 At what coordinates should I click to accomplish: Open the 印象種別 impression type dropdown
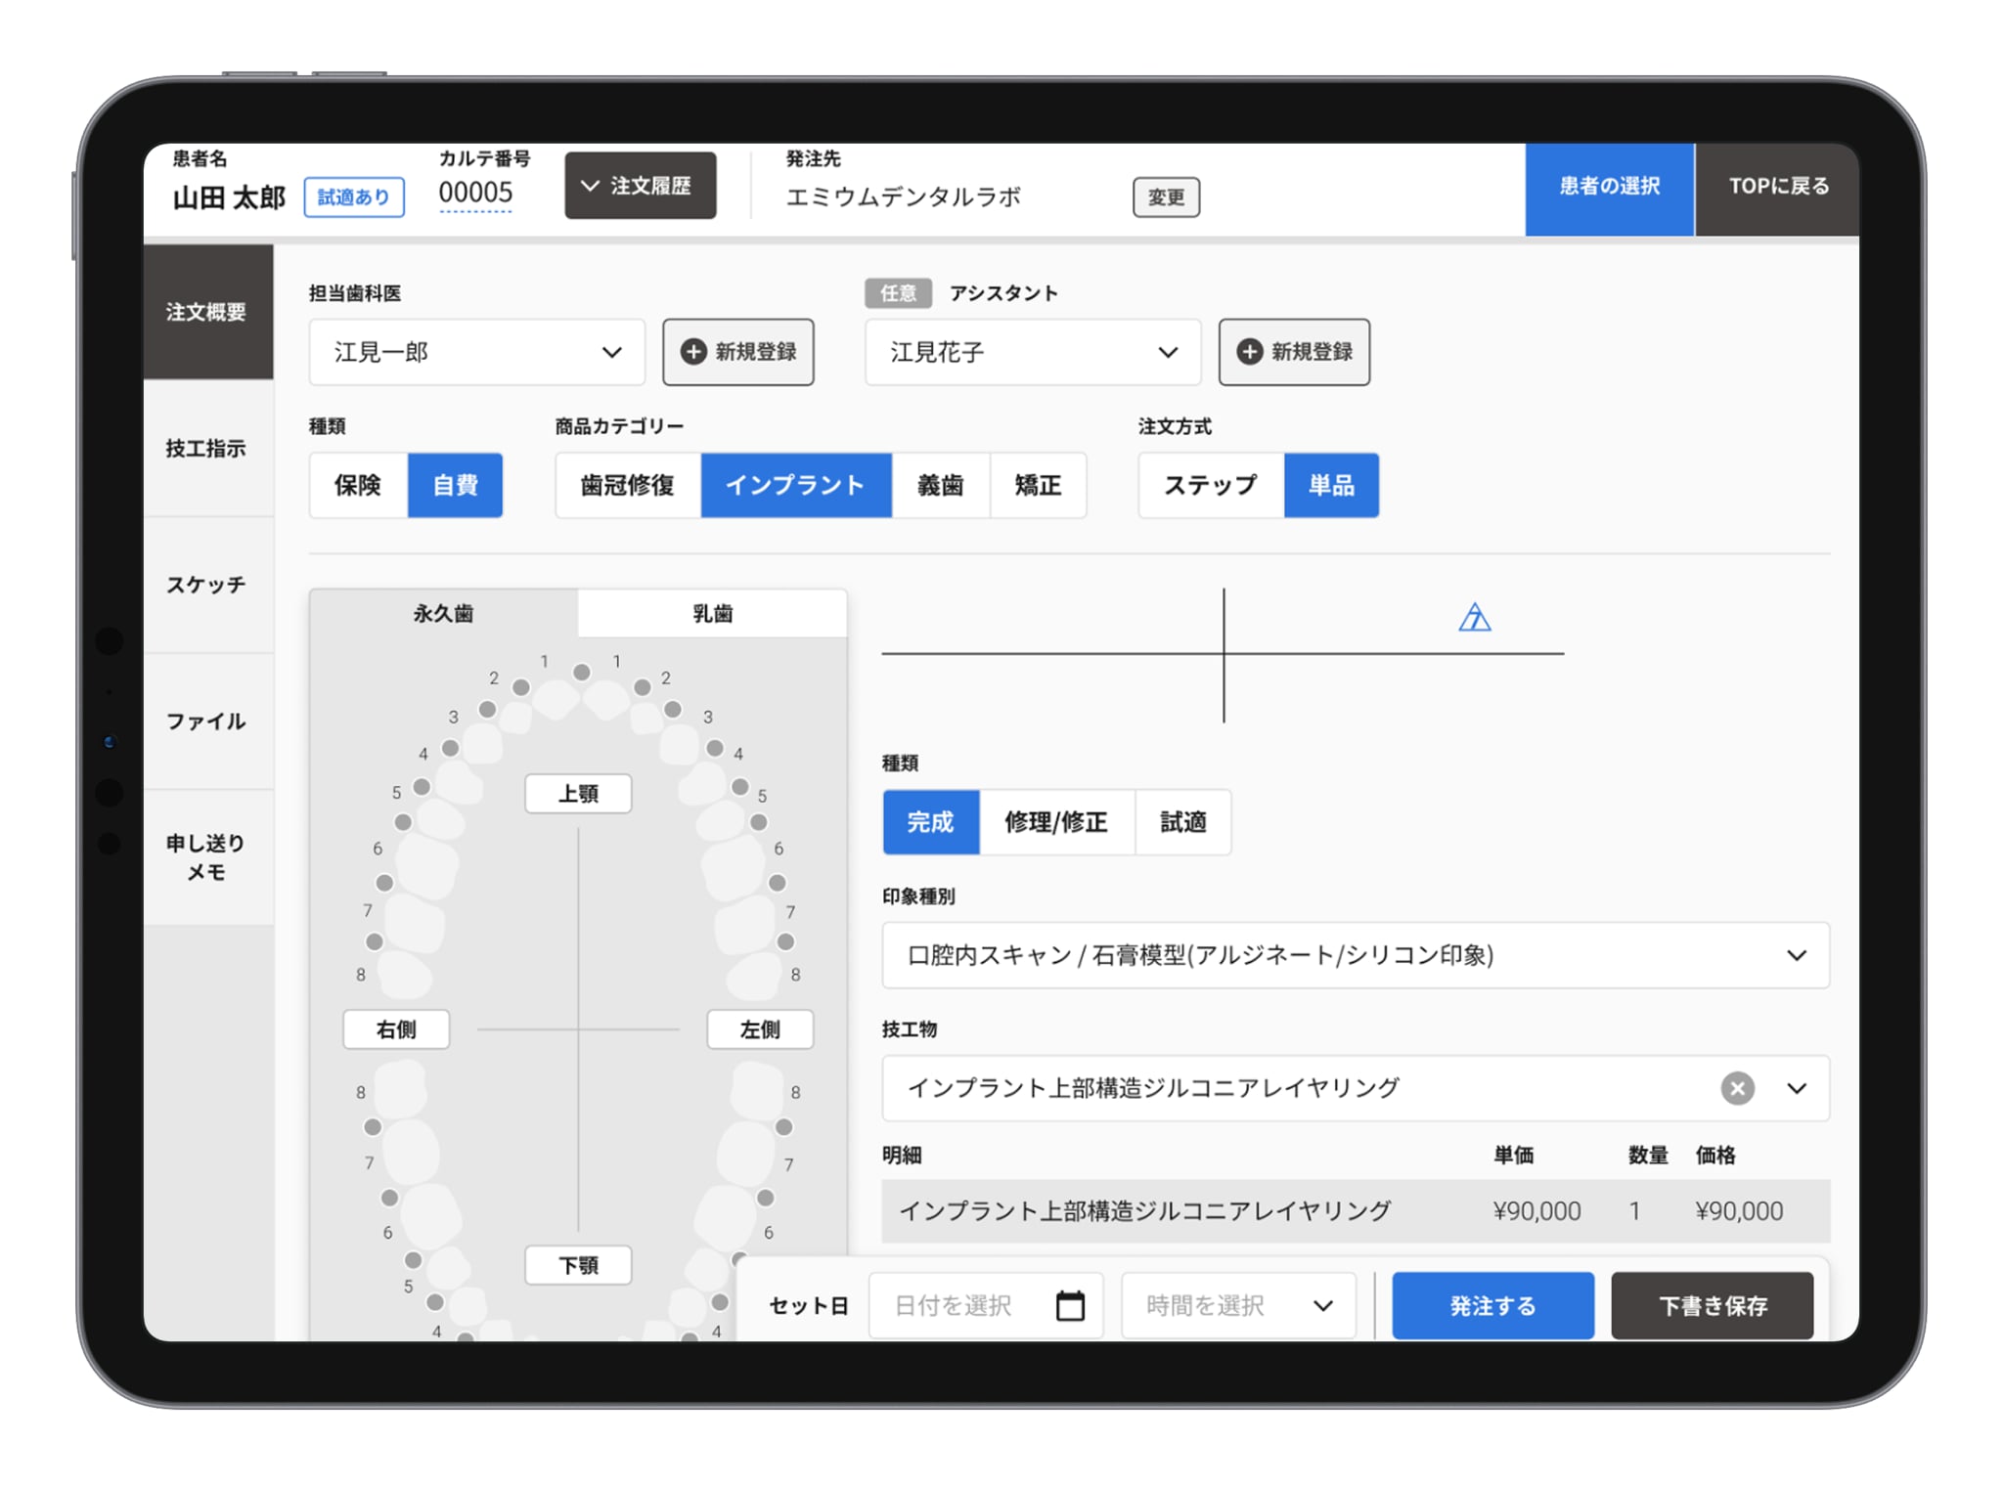pos(1355,955)
